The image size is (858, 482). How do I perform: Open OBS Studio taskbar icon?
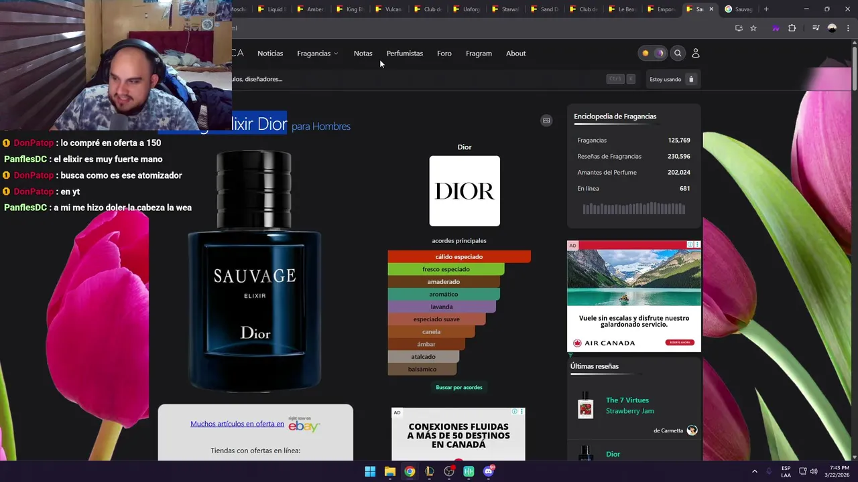pos(449,471)
